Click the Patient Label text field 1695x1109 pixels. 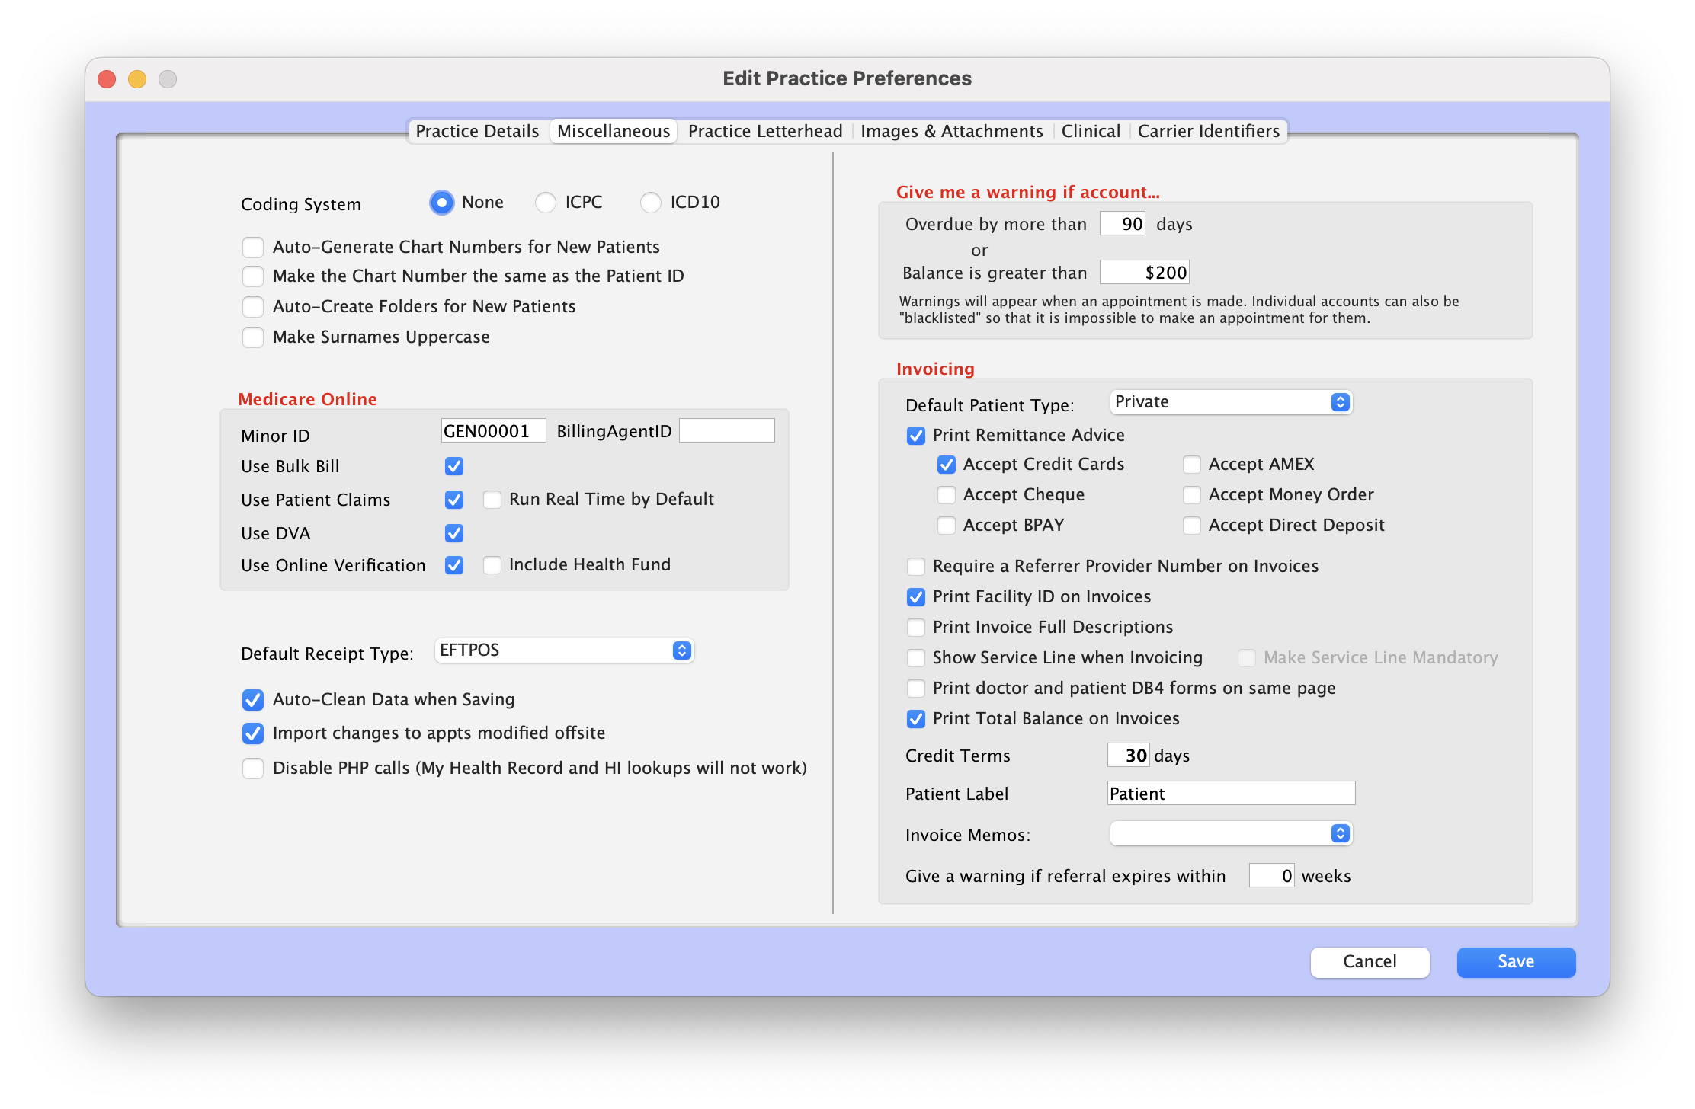coord(1231,794)
